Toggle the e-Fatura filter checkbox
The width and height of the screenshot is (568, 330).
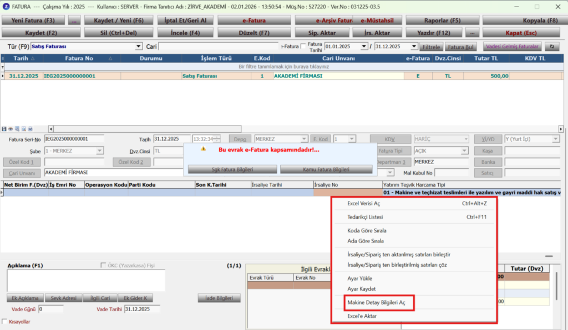coord(303,47)
